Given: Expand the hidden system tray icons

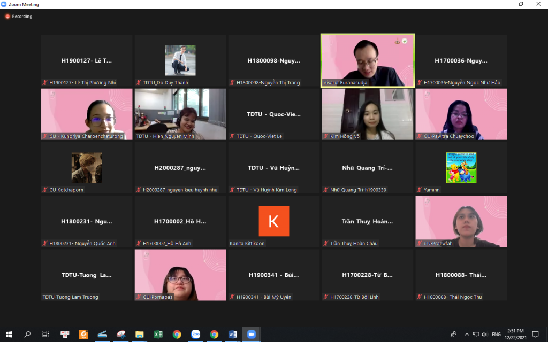Looking at the screenshot, I should click(x=466, y=335).
